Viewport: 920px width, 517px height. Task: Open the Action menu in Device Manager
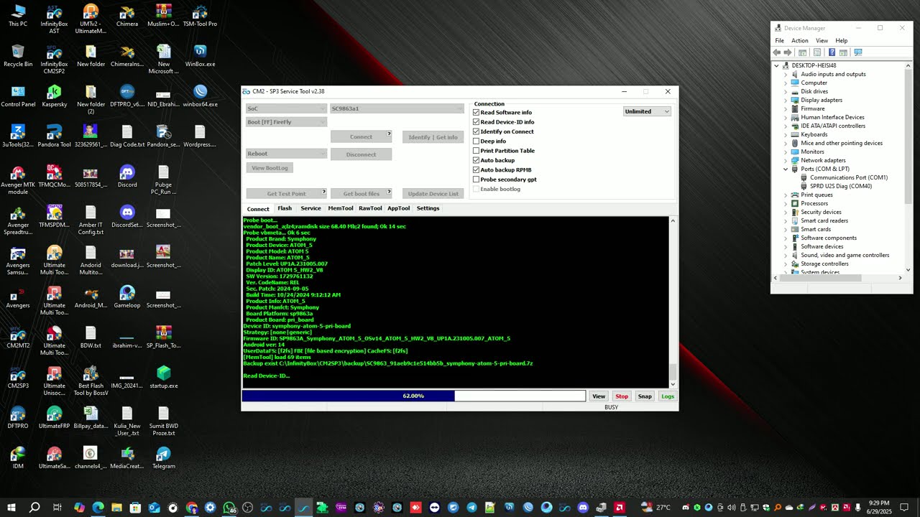pyautogui.click(x=800, y=41)
